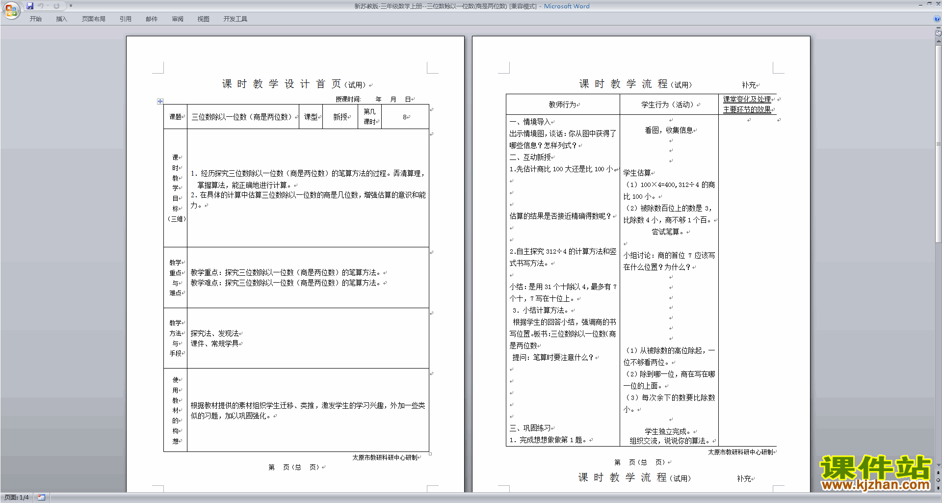
Task: Restore down the Word window
Action: (x=929, y=4)
